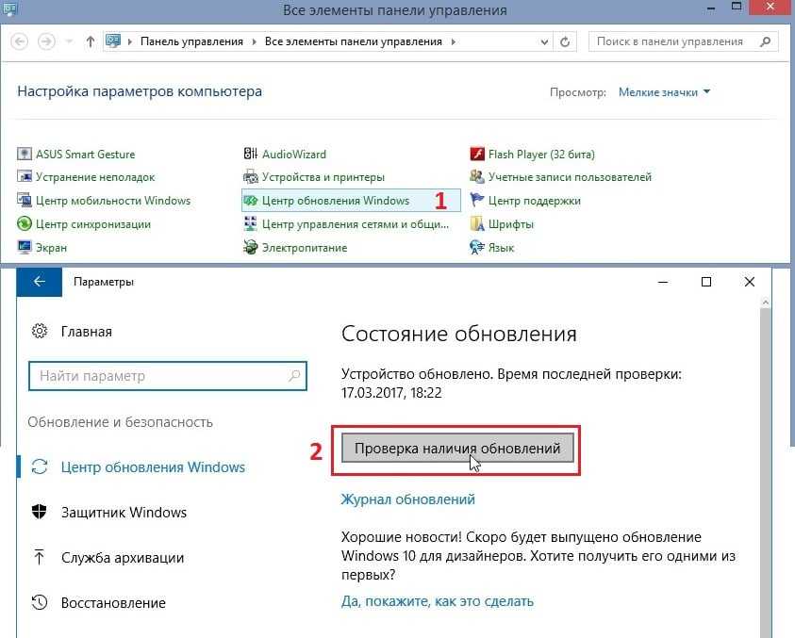Click Все элементы панели управления breadcrumb

[354, 41]
